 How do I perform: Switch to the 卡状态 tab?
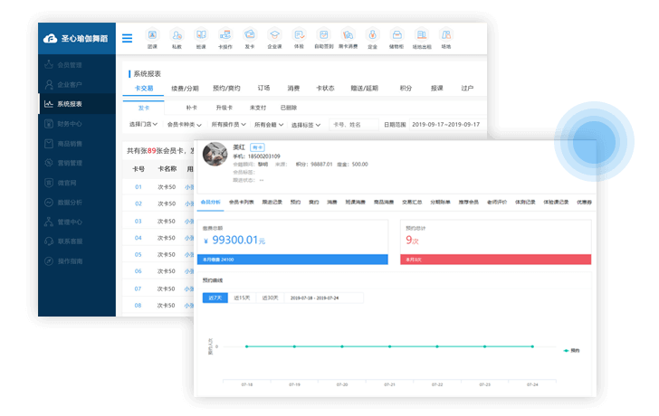tap(325, 88)
